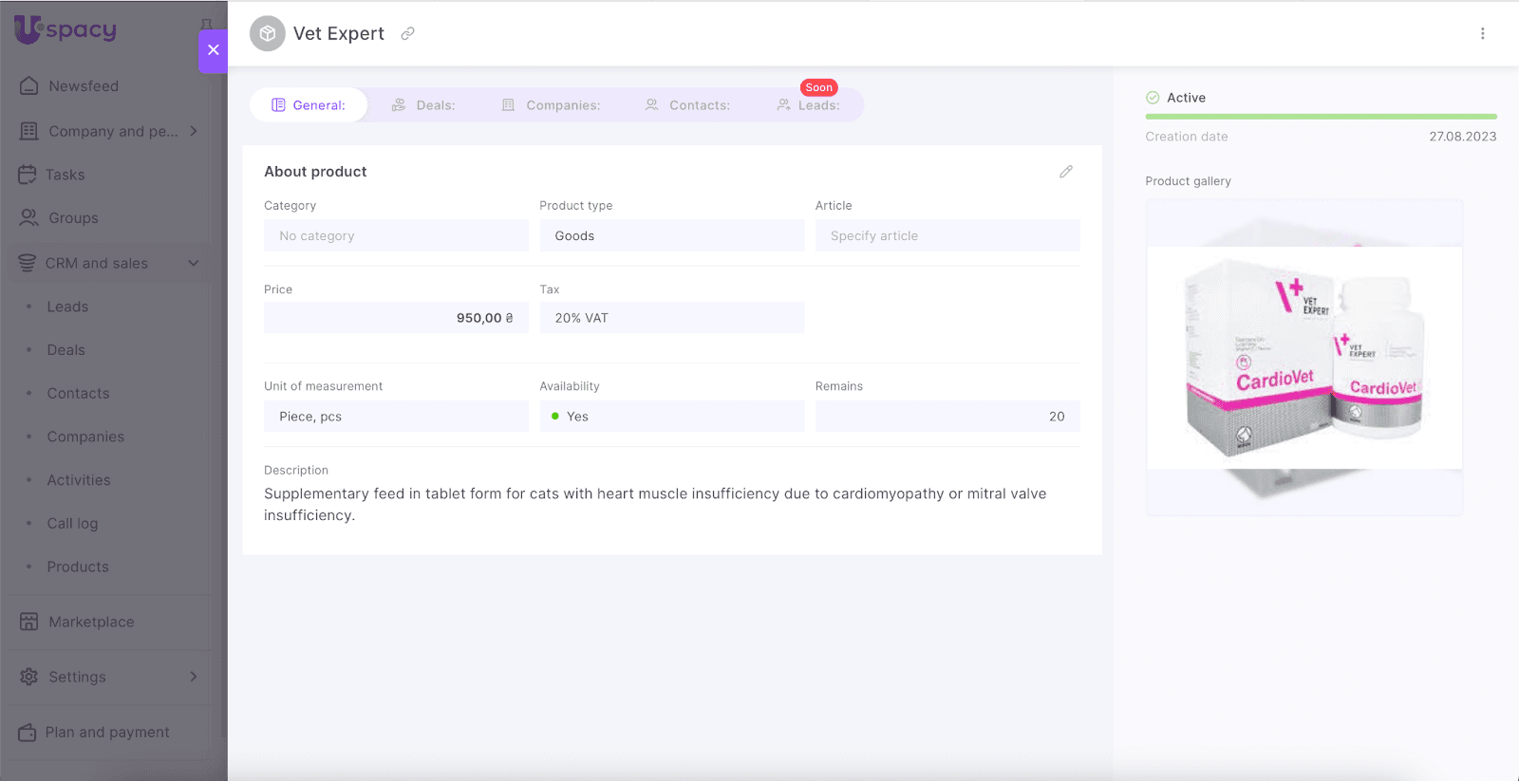The height and width of the screenshot is (781, 1519).
Task: Open Products in the CRM sidebar
Action: pos(78,567)
